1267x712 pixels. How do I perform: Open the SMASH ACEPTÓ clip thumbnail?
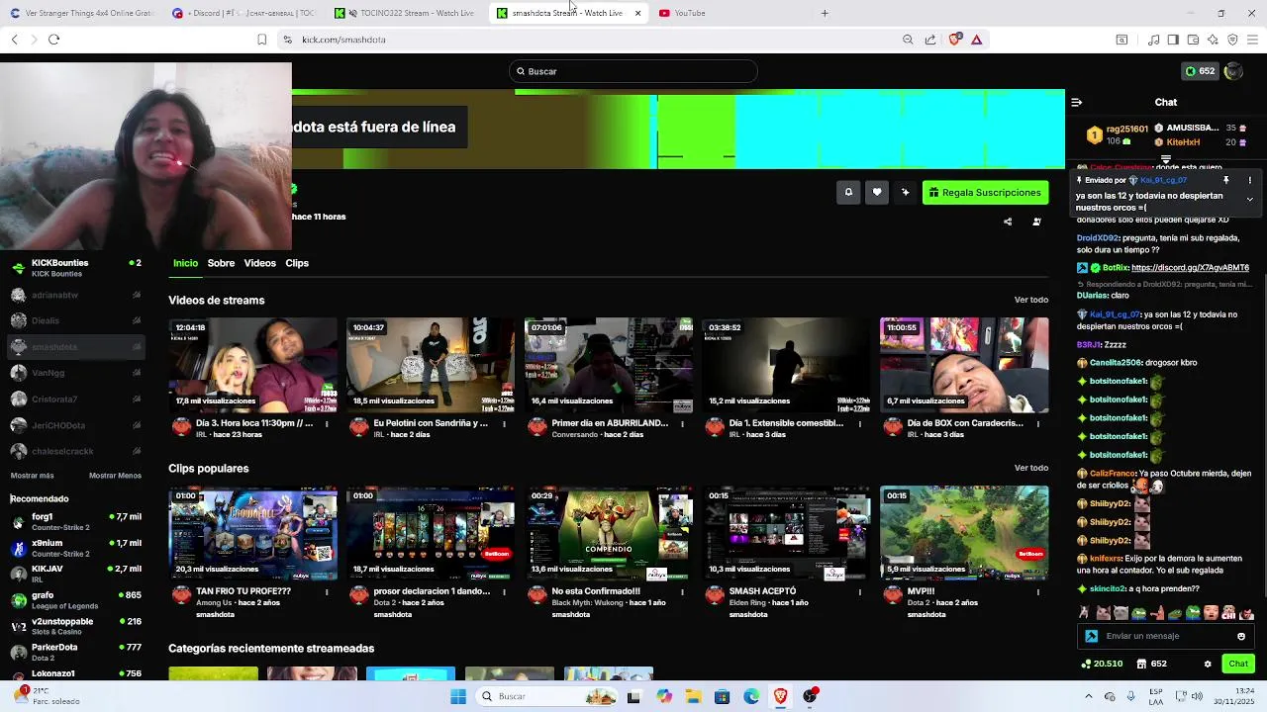pos(787,532)
